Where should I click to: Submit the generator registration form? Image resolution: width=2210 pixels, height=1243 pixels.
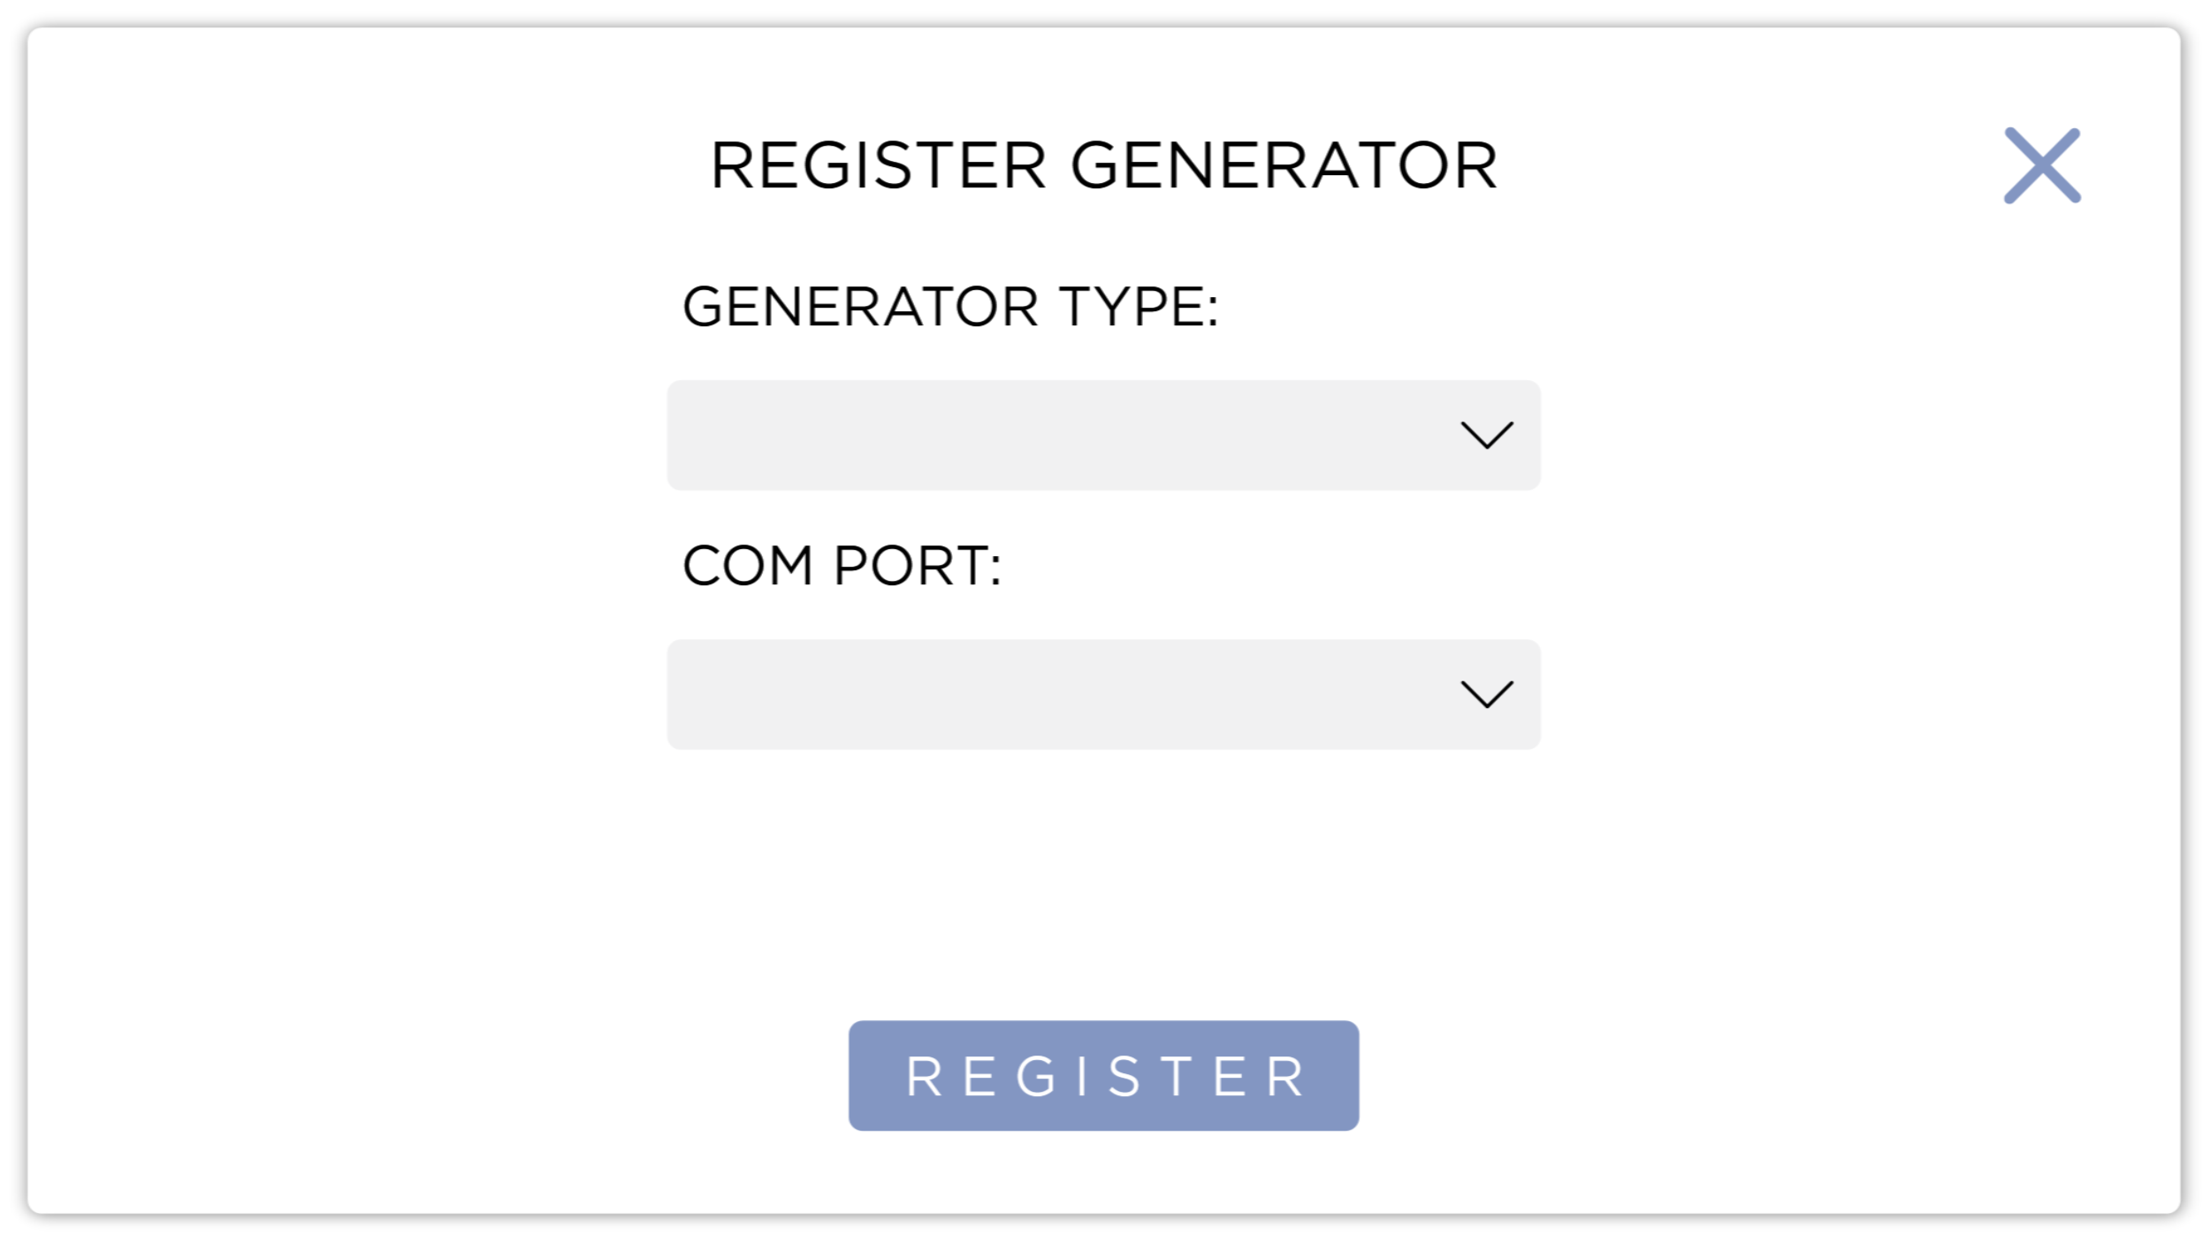[1103, 1076]
